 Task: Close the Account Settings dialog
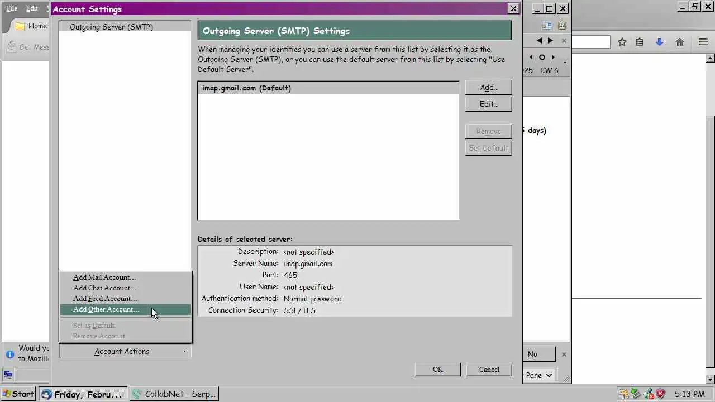513,8
